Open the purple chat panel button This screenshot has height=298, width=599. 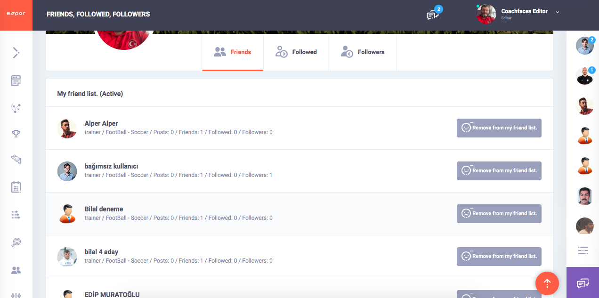point(583,283)
